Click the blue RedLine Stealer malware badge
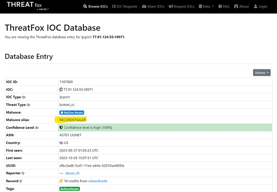Viewport: 277px width, 192px height. coord(72,113)
